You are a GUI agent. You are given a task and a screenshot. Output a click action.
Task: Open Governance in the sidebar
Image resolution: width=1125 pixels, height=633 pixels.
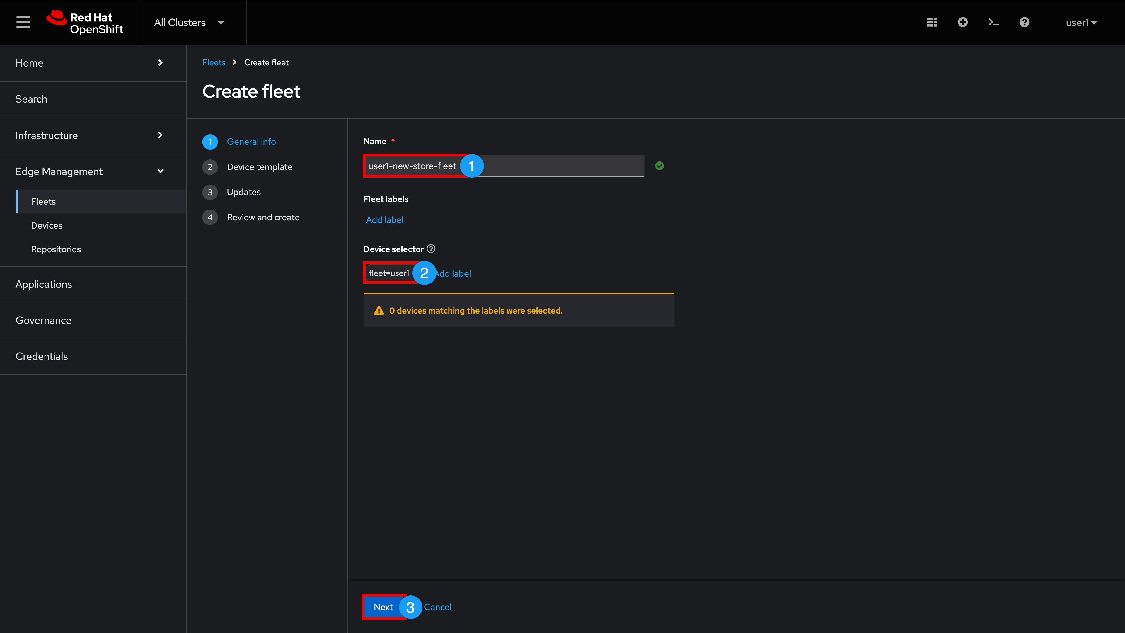93,320
